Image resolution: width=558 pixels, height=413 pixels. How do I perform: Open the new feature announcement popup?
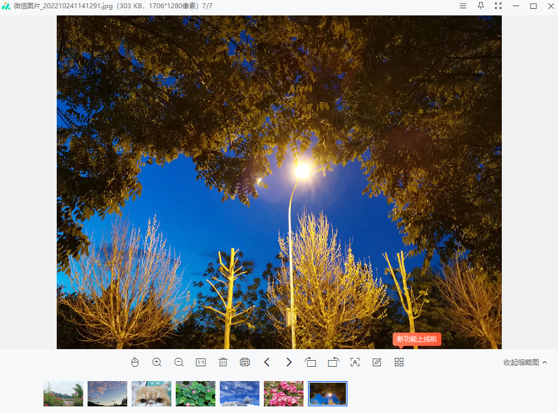point(417,339)
